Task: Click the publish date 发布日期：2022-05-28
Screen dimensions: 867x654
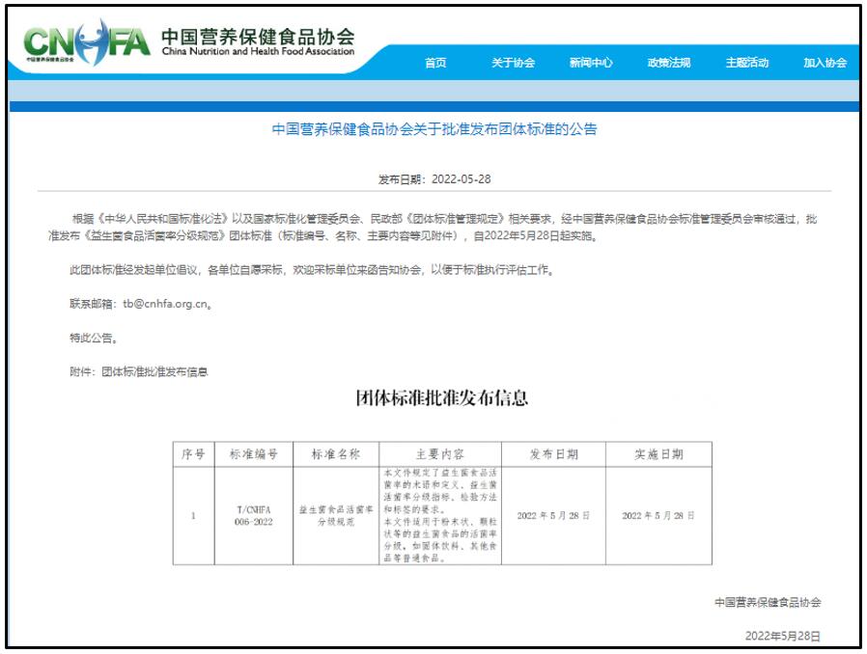Action: (434, 179)
